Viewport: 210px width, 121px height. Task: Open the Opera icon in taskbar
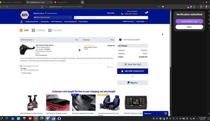point(59,118)
